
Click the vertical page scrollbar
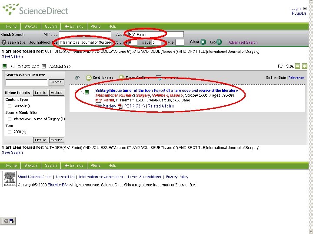311,117
